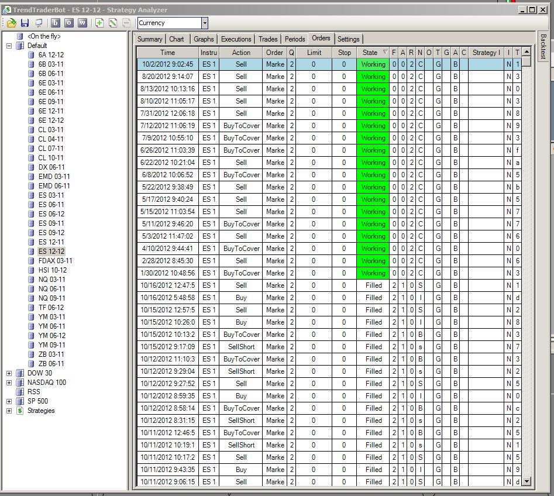Click the Strategy I column header
554x496 pixels.
pyautogui.click(x=486, y=52)
